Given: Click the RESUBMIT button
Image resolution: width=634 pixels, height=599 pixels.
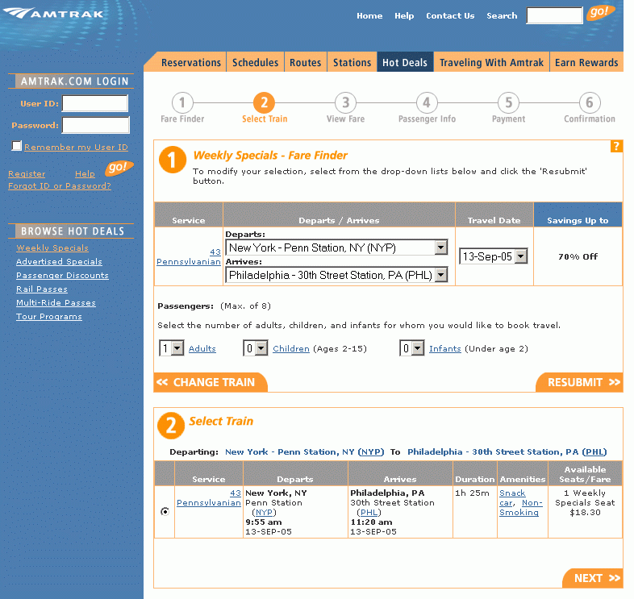Looking at the screenshot, I should [x=579, y=382].
